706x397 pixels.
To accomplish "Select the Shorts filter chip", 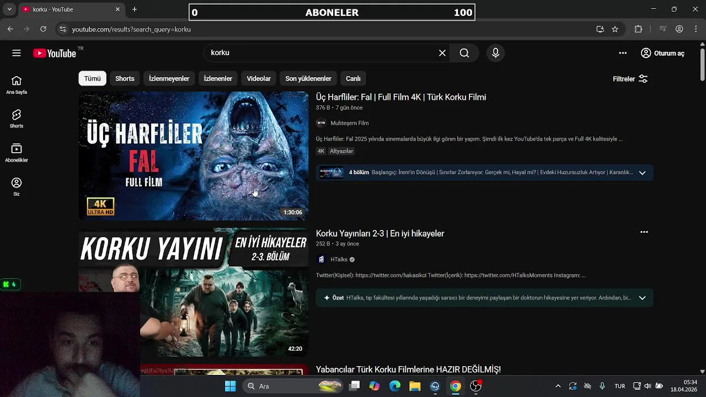I will (125, 78).
